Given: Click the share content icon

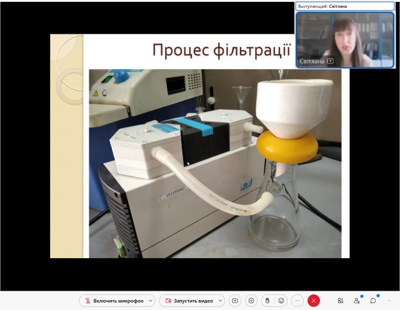Looking at the screenshot, I should coord(235,300).
